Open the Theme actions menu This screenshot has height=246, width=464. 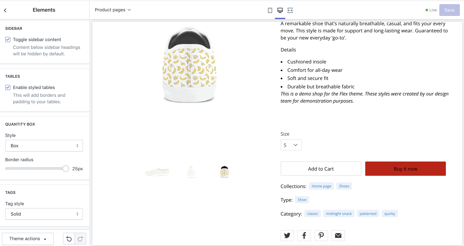pos(28,239)
